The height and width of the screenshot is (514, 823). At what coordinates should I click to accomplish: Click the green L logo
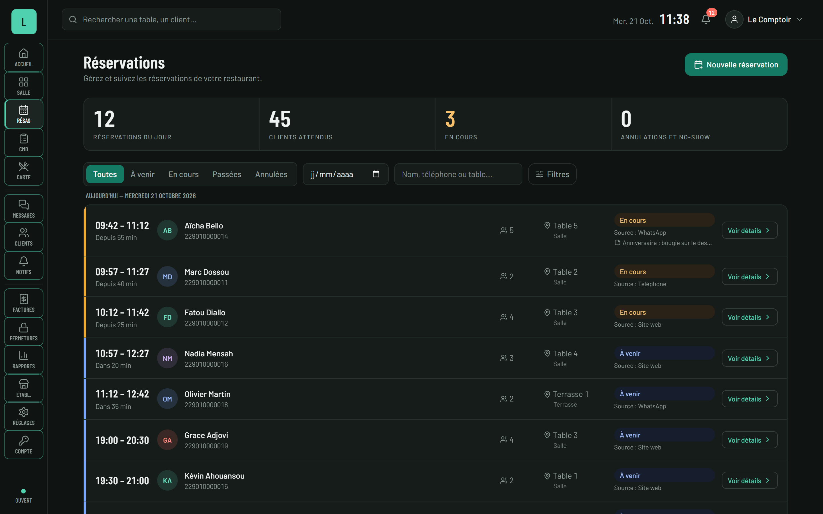(24, 22)
